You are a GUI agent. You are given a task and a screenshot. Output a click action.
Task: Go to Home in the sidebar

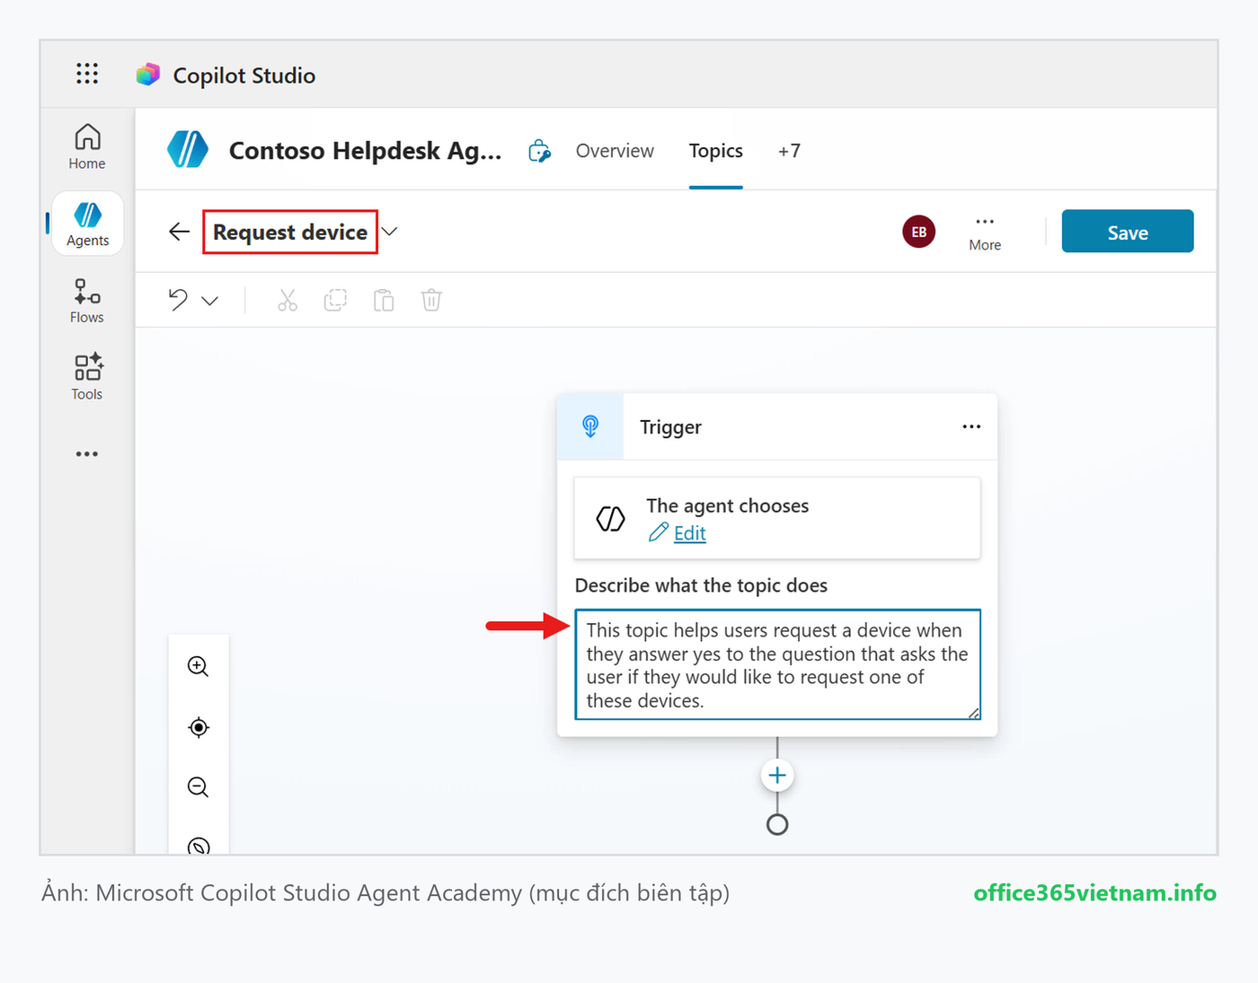point(87,146)
